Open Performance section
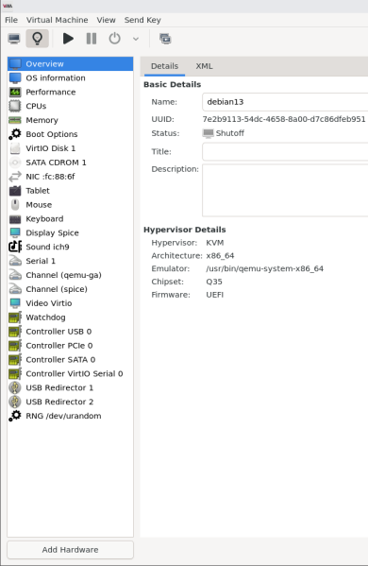This screenshot has height=566, width=368. tap(70, 92)
